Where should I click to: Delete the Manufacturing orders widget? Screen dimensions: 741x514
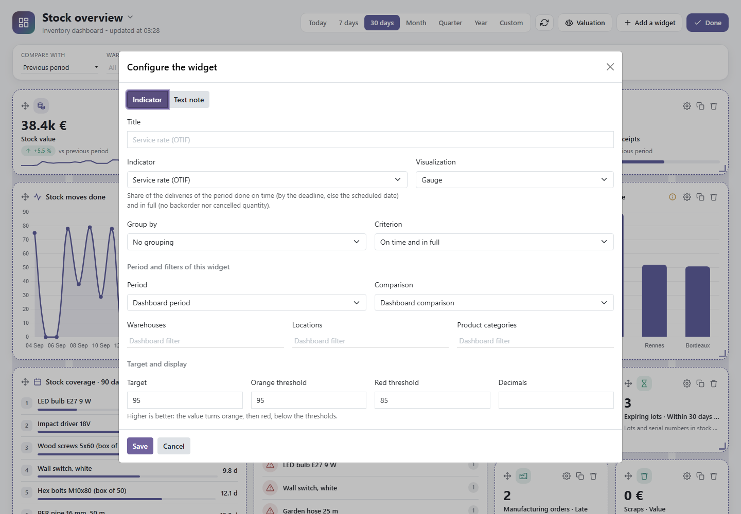click(593, 476)
